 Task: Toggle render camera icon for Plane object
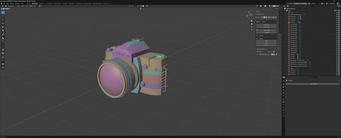[x=339, y=68]
